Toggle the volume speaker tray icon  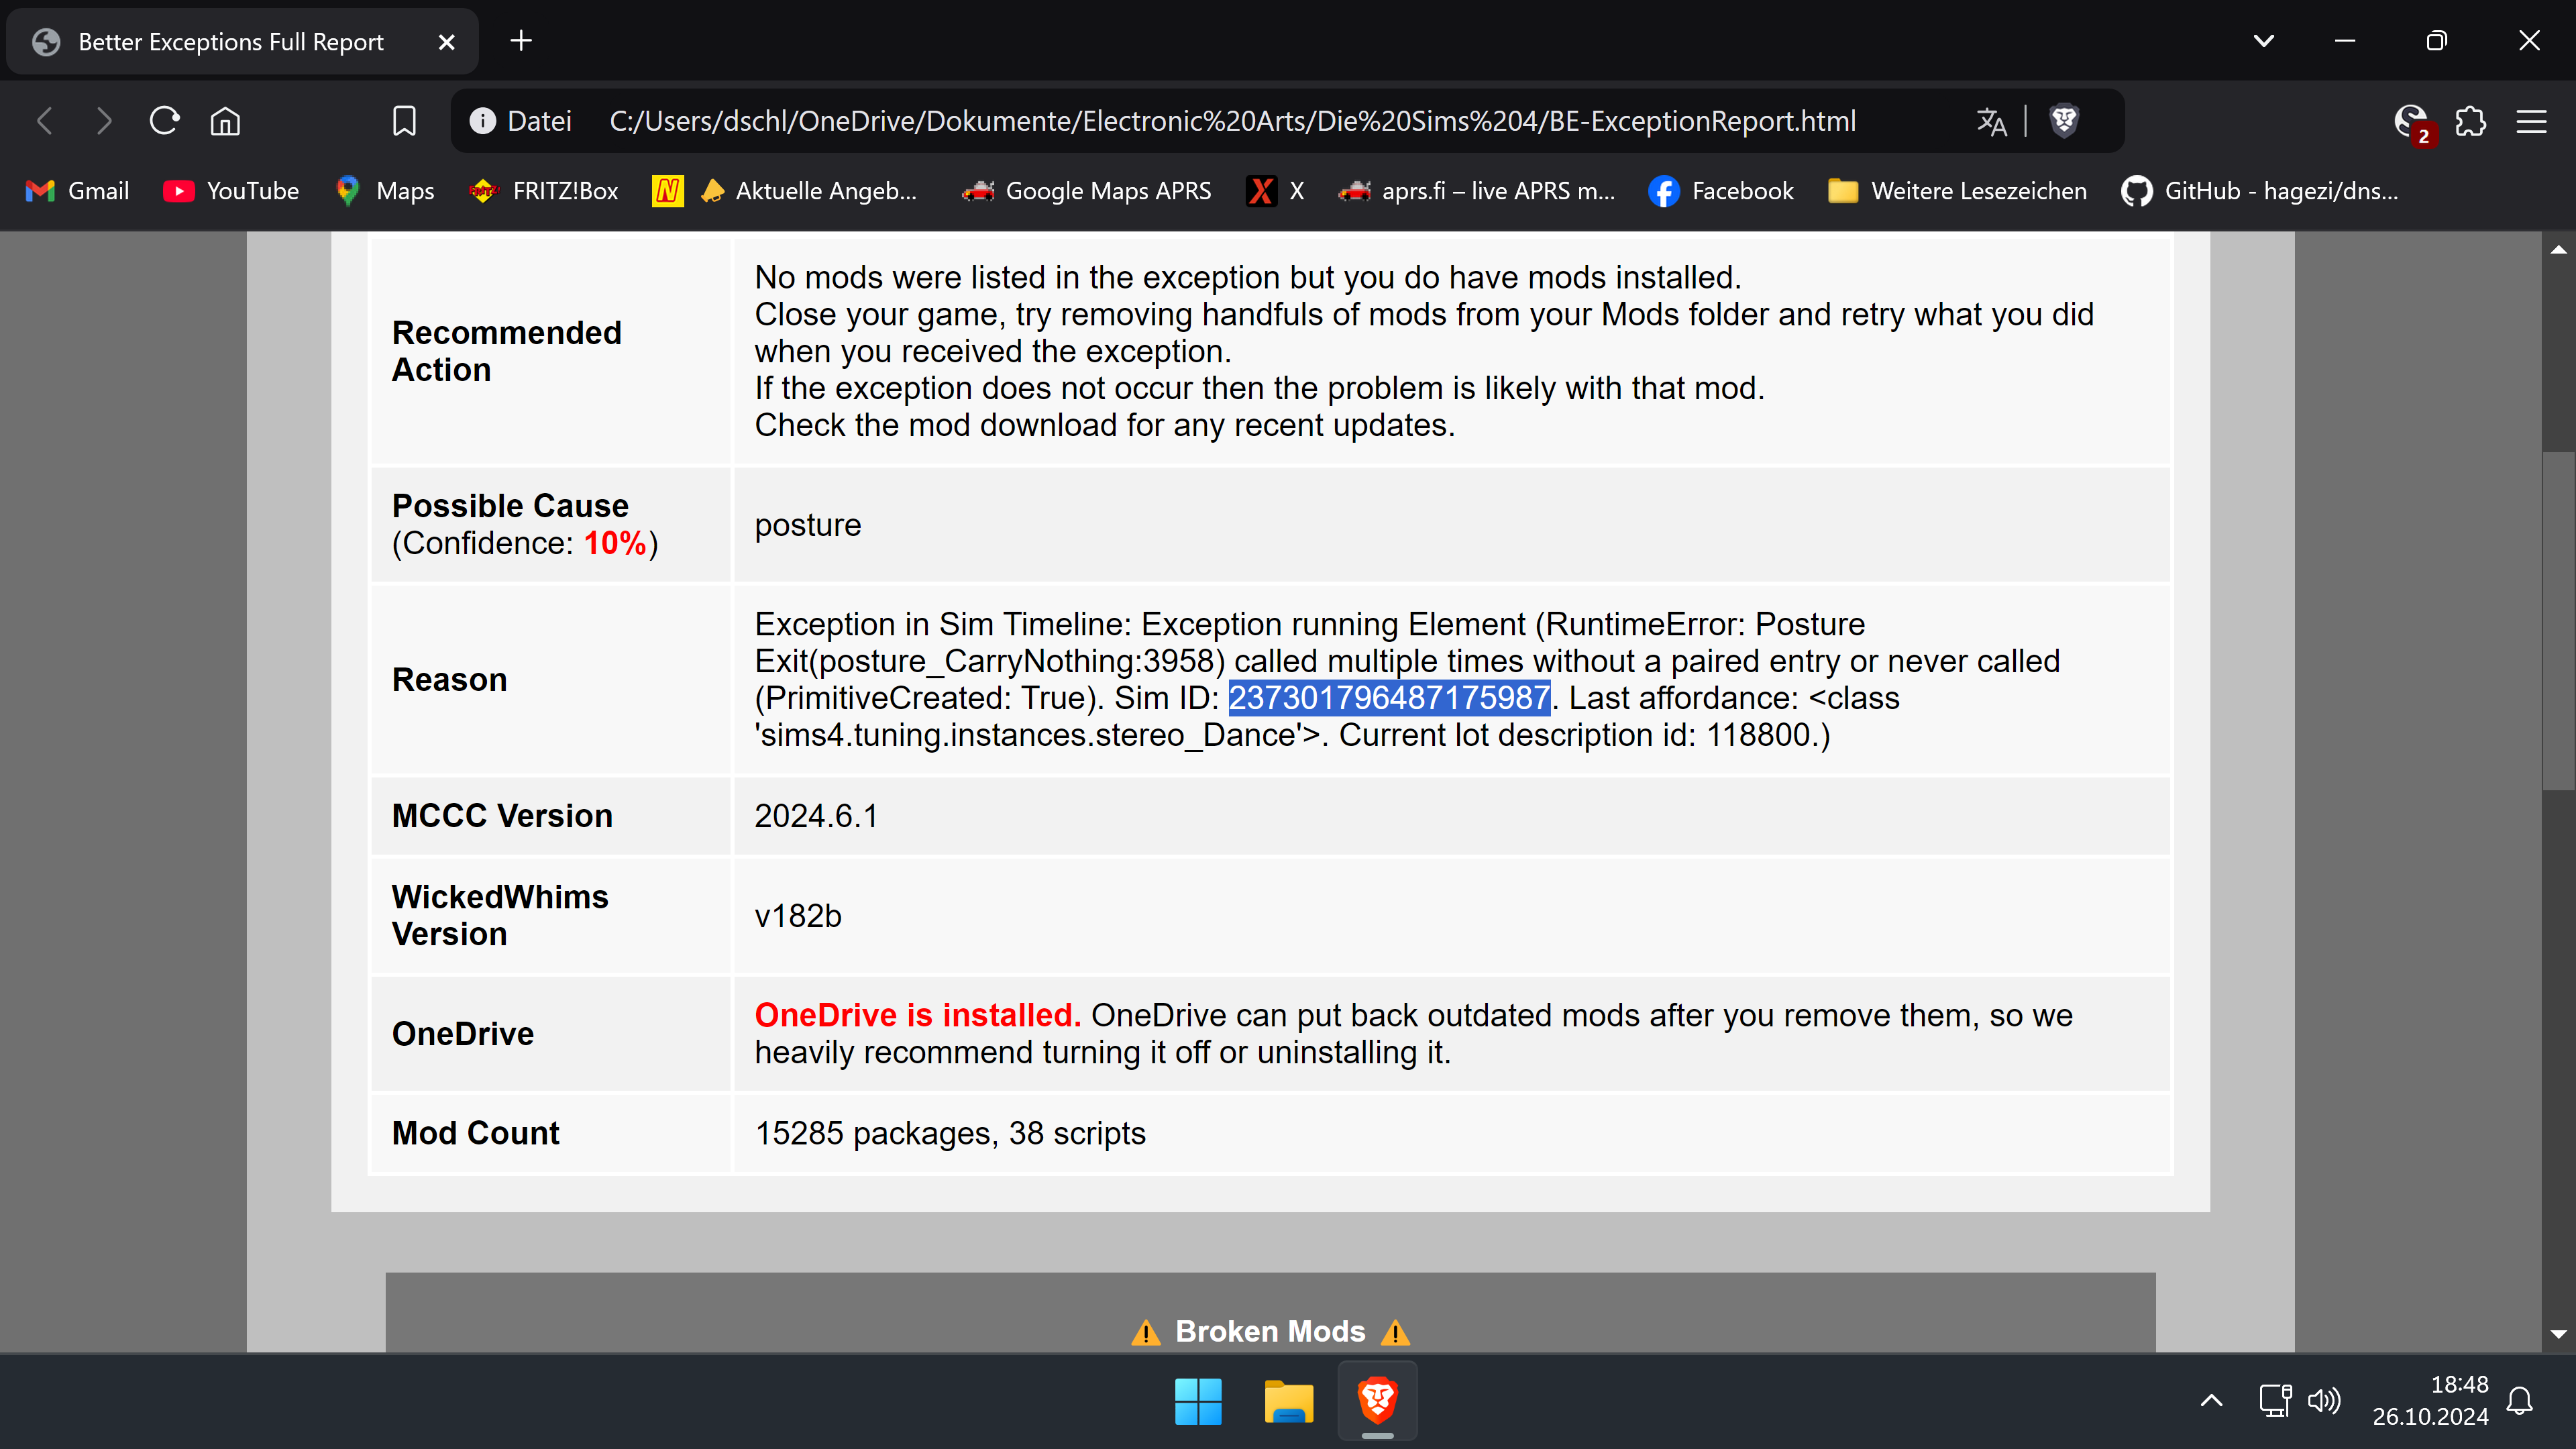[x=2324, y=1400]
